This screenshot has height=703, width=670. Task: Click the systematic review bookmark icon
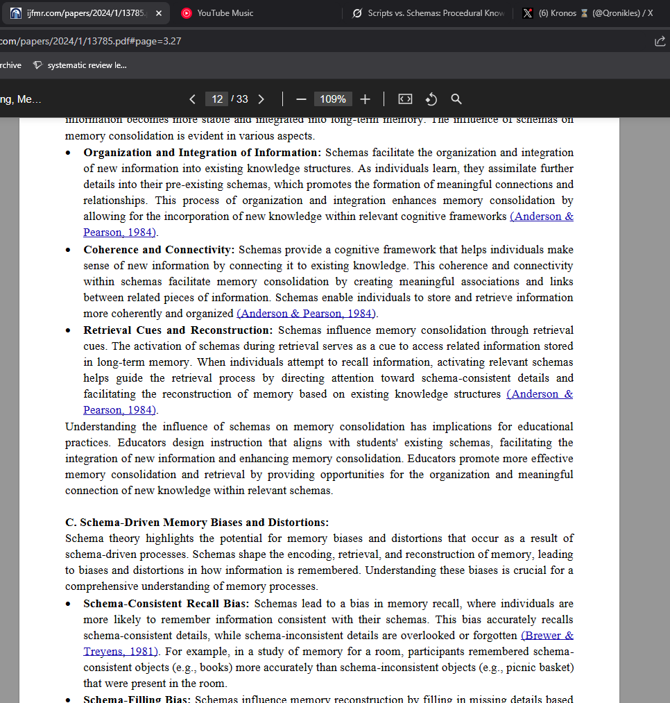[37, 65]
